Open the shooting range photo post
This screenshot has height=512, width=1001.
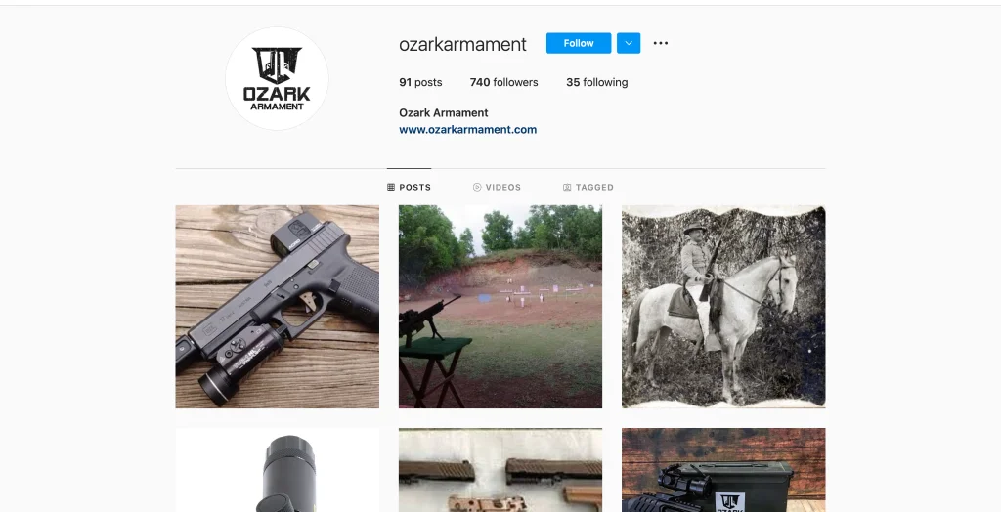[500, 307]
